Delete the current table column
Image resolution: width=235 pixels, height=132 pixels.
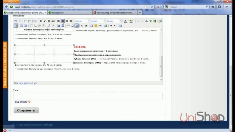pos(53,26)
